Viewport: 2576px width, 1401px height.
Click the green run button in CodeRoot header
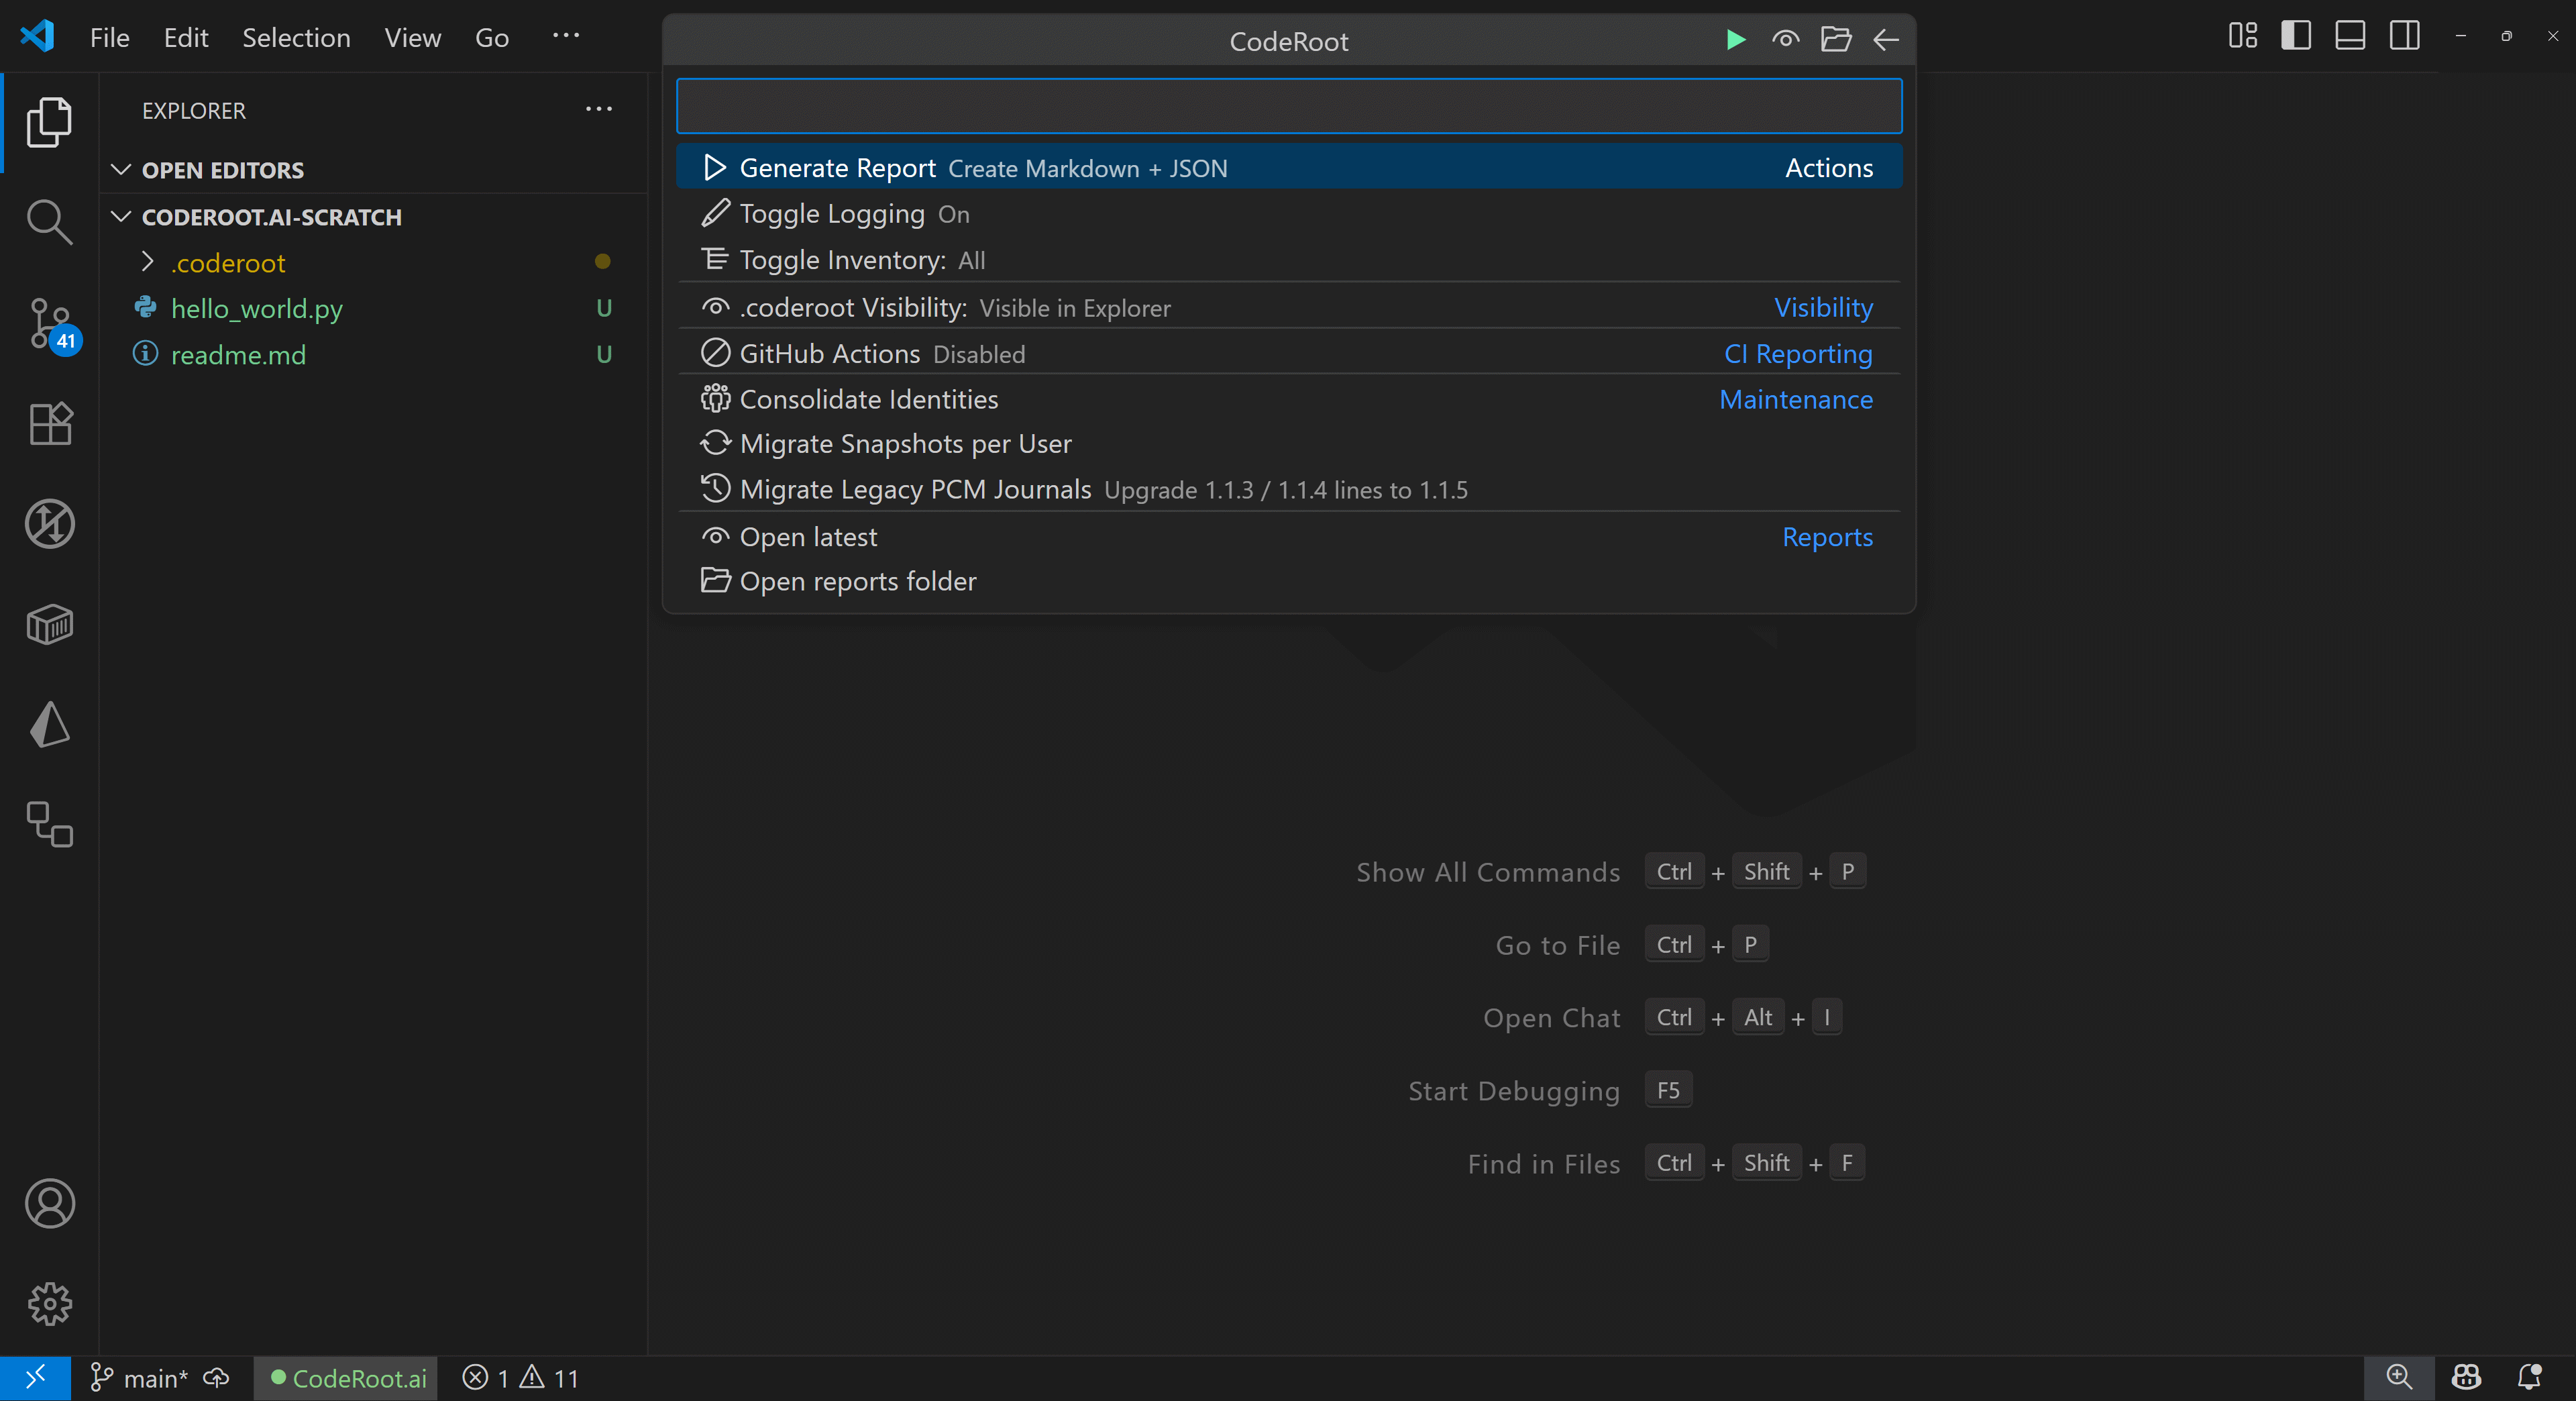pos(1735,40)
